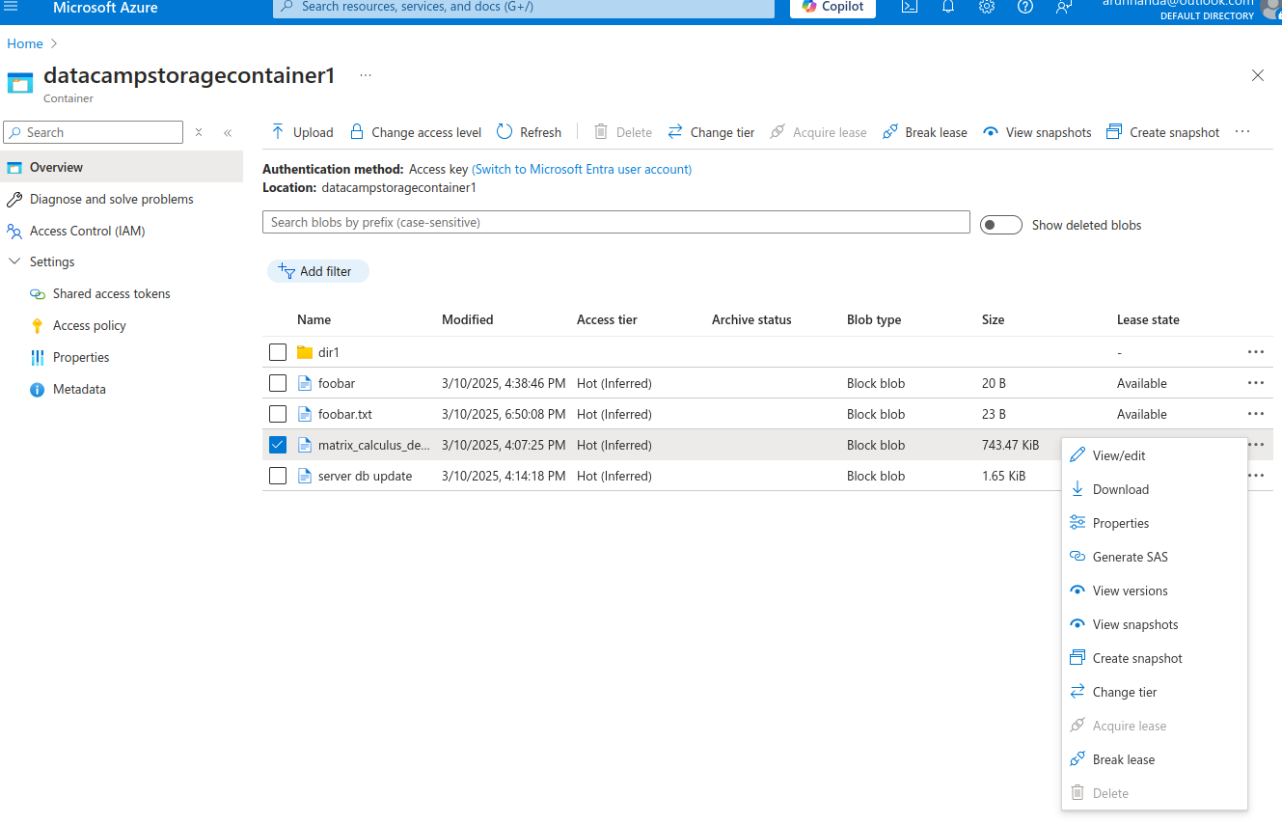Click Create snapshot in the top toolbar

point(1163,132)
